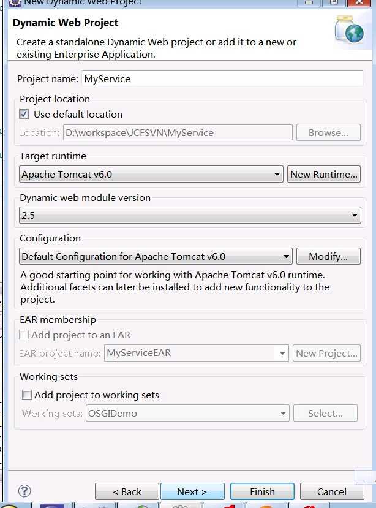Click the New Project... EAR button
The height and width of the screenshot is (508, 376).
pyautogui.click(x=326, y=353)
